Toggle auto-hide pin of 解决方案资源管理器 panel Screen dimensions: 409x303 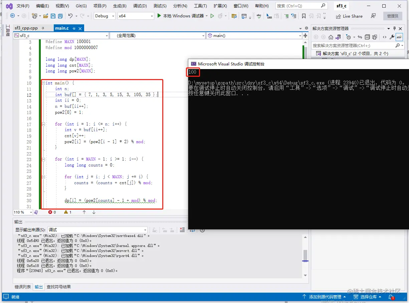coord(394,28)
